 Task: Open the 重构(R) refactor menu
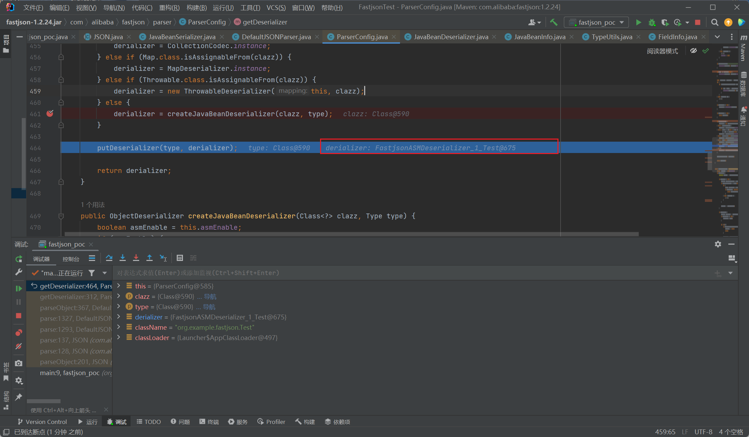(169, 7)
